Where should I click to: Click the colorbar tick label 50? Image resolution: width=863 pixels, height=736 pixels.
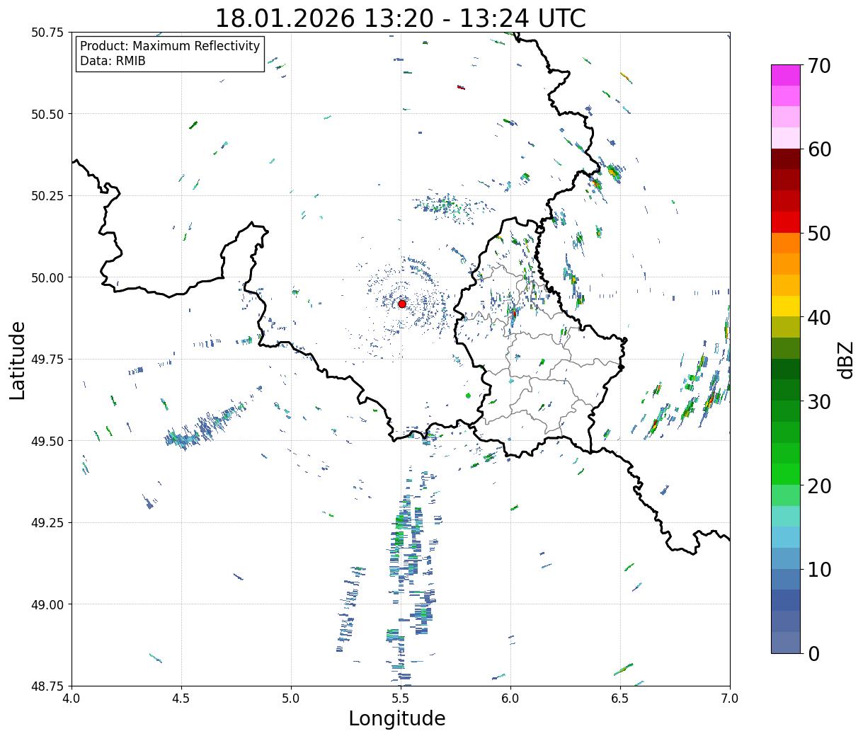tap(819, 234)
